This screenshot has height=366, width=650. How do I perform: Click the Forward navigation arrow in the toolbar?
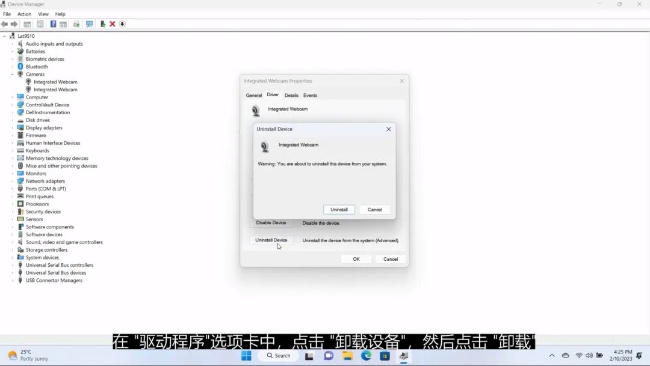(x=15, y=24)
